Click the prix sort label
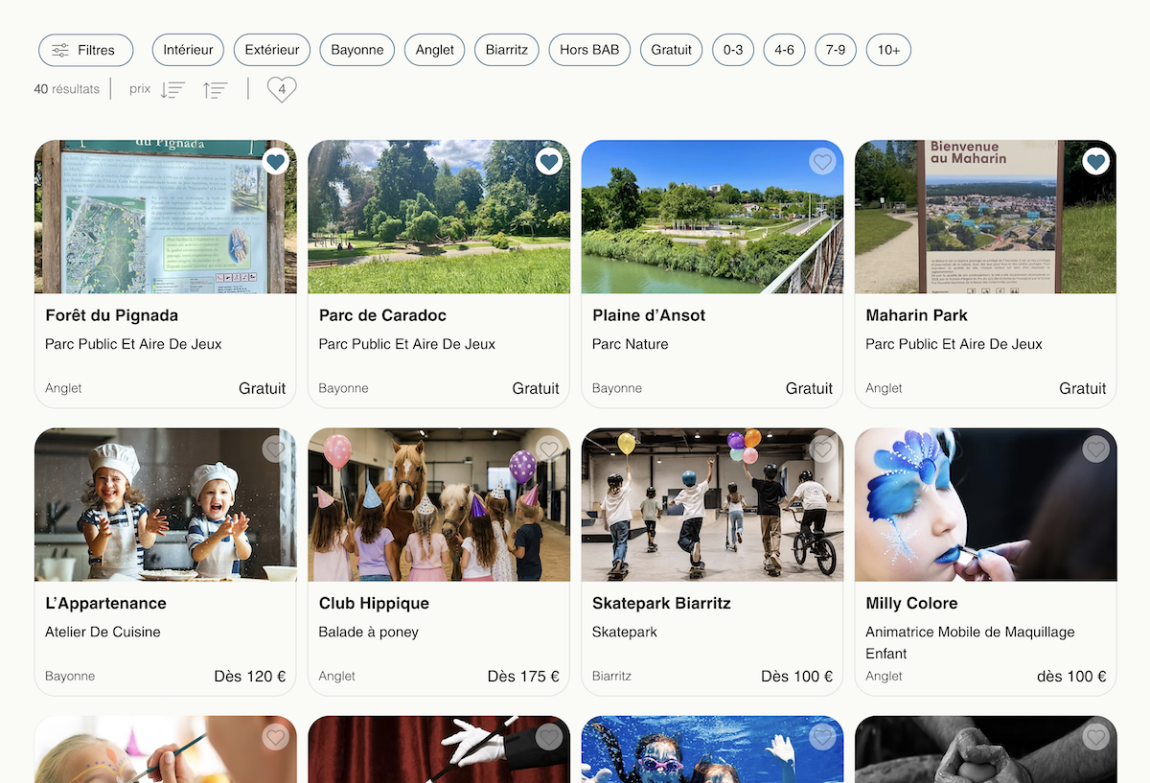 pos(140,89)
